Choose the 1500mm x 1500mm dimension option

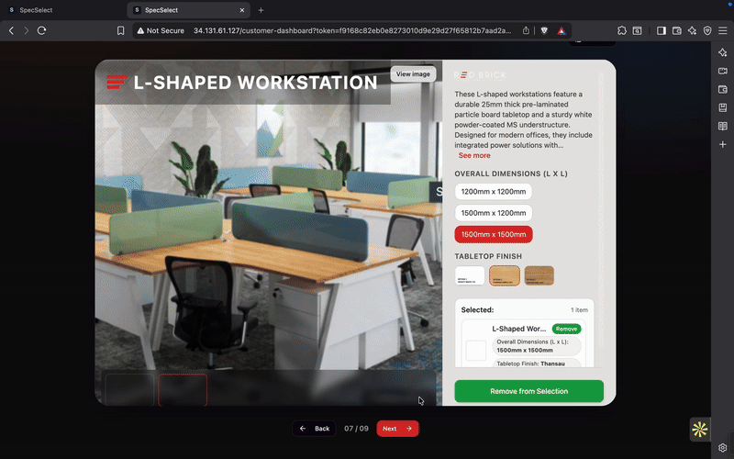(494, 234)
